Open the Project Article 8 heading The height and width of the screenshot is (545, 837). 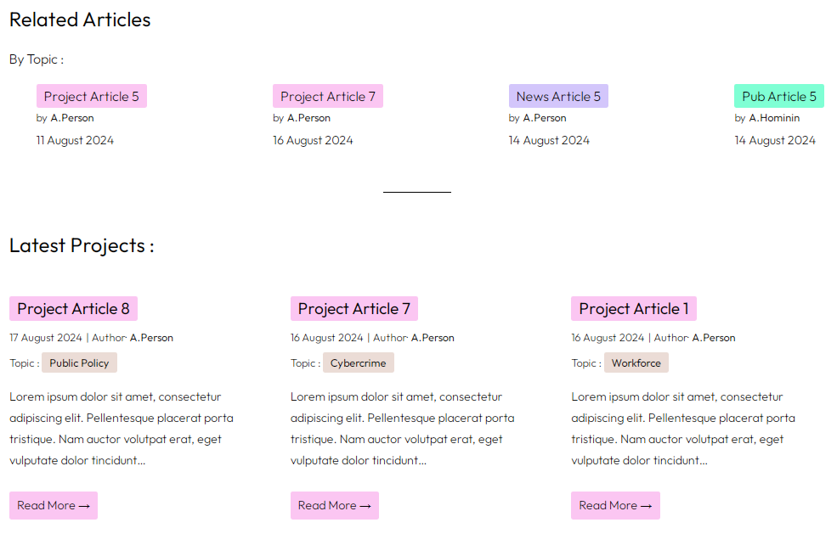click(73, 309)
